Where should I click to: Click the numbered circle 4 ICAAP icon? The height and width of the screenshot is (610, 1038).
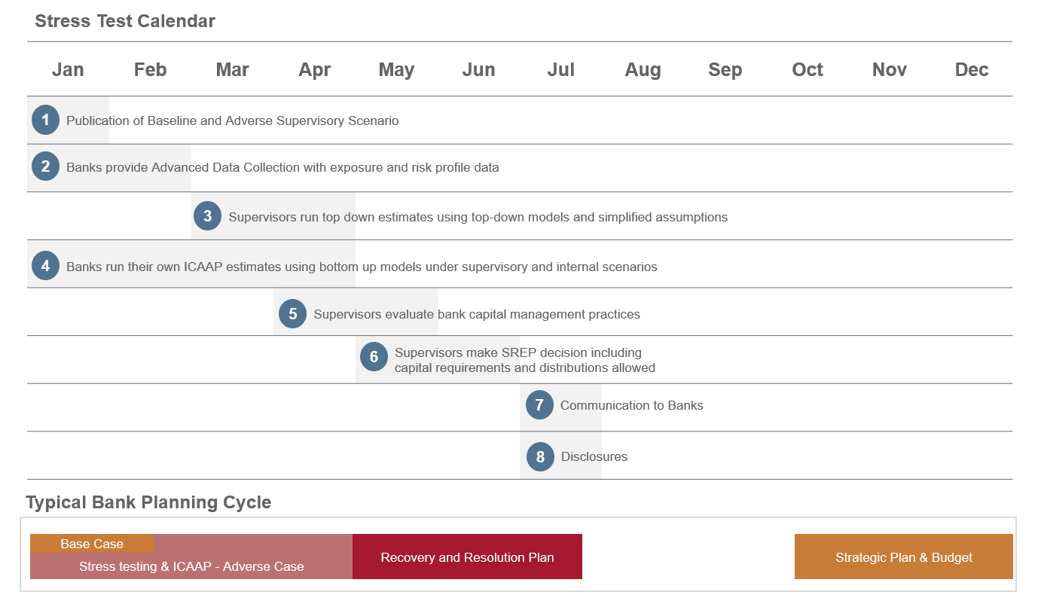[x=45, y=266]
